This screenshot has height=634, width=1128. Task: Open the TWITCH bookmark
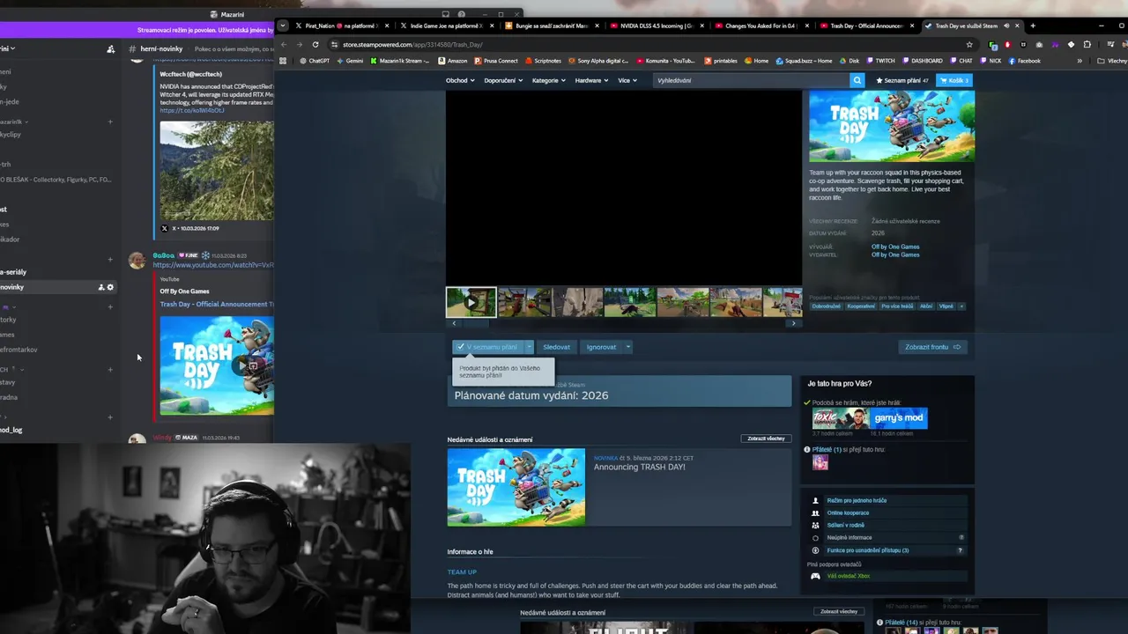(880, 61)
